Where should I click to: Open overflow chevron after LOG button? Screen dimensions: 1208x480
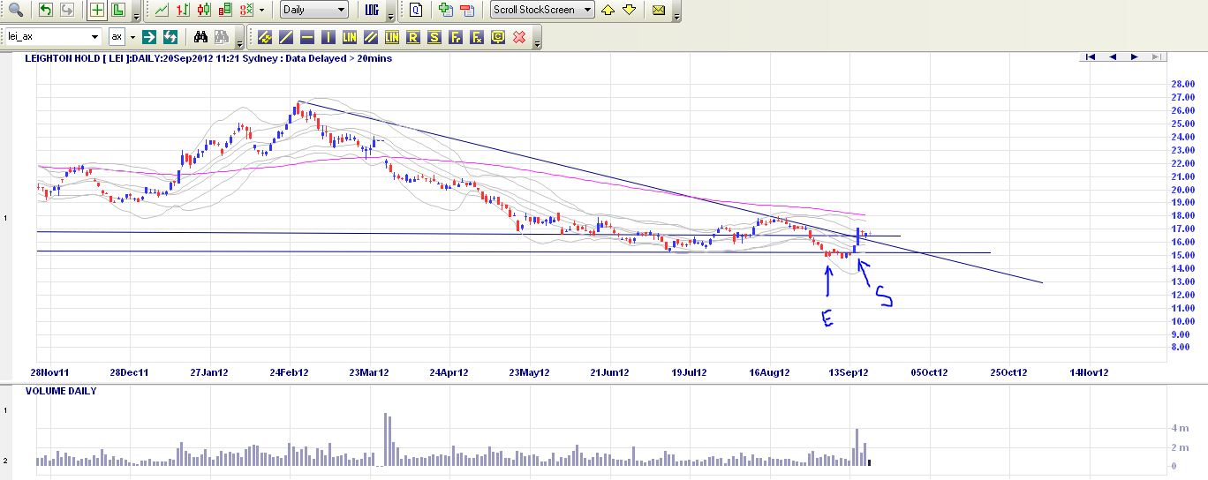coord(390,17)
